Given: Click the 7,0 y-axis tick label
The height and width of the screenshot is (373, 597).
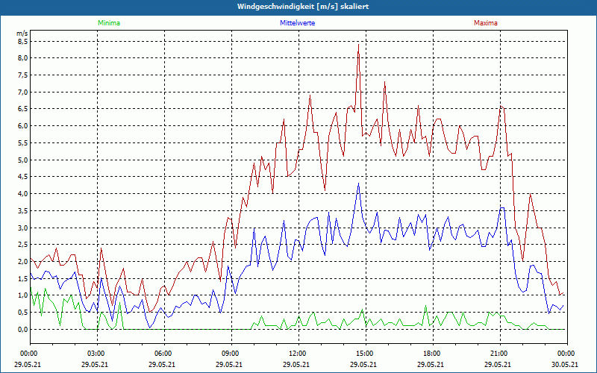Looking at the screenshot, I should [x=22, y=92].
